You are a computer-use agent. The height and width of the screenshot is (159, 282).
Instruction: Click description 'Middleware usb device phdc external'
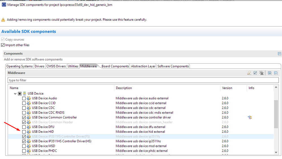coord(142,151)
